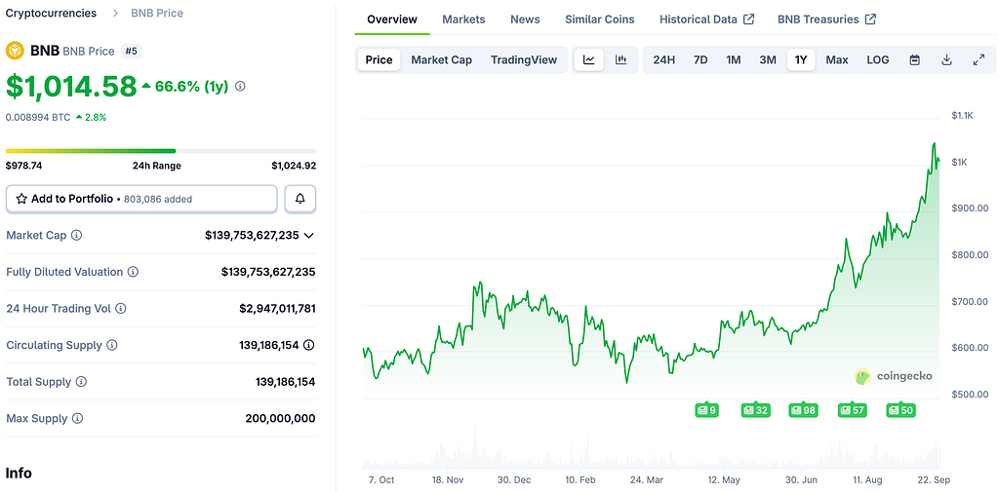Select the Price chart mode
The height and width of the screenshot is (493, 999).
coord(379,59)
